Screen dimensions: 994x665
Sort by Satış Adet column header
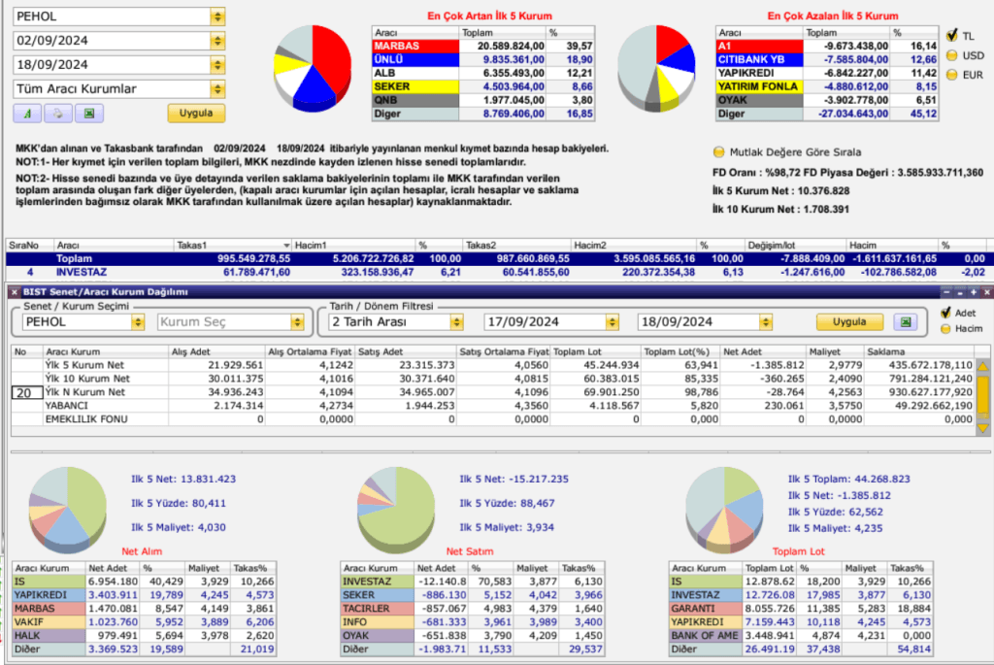[405, 351]
